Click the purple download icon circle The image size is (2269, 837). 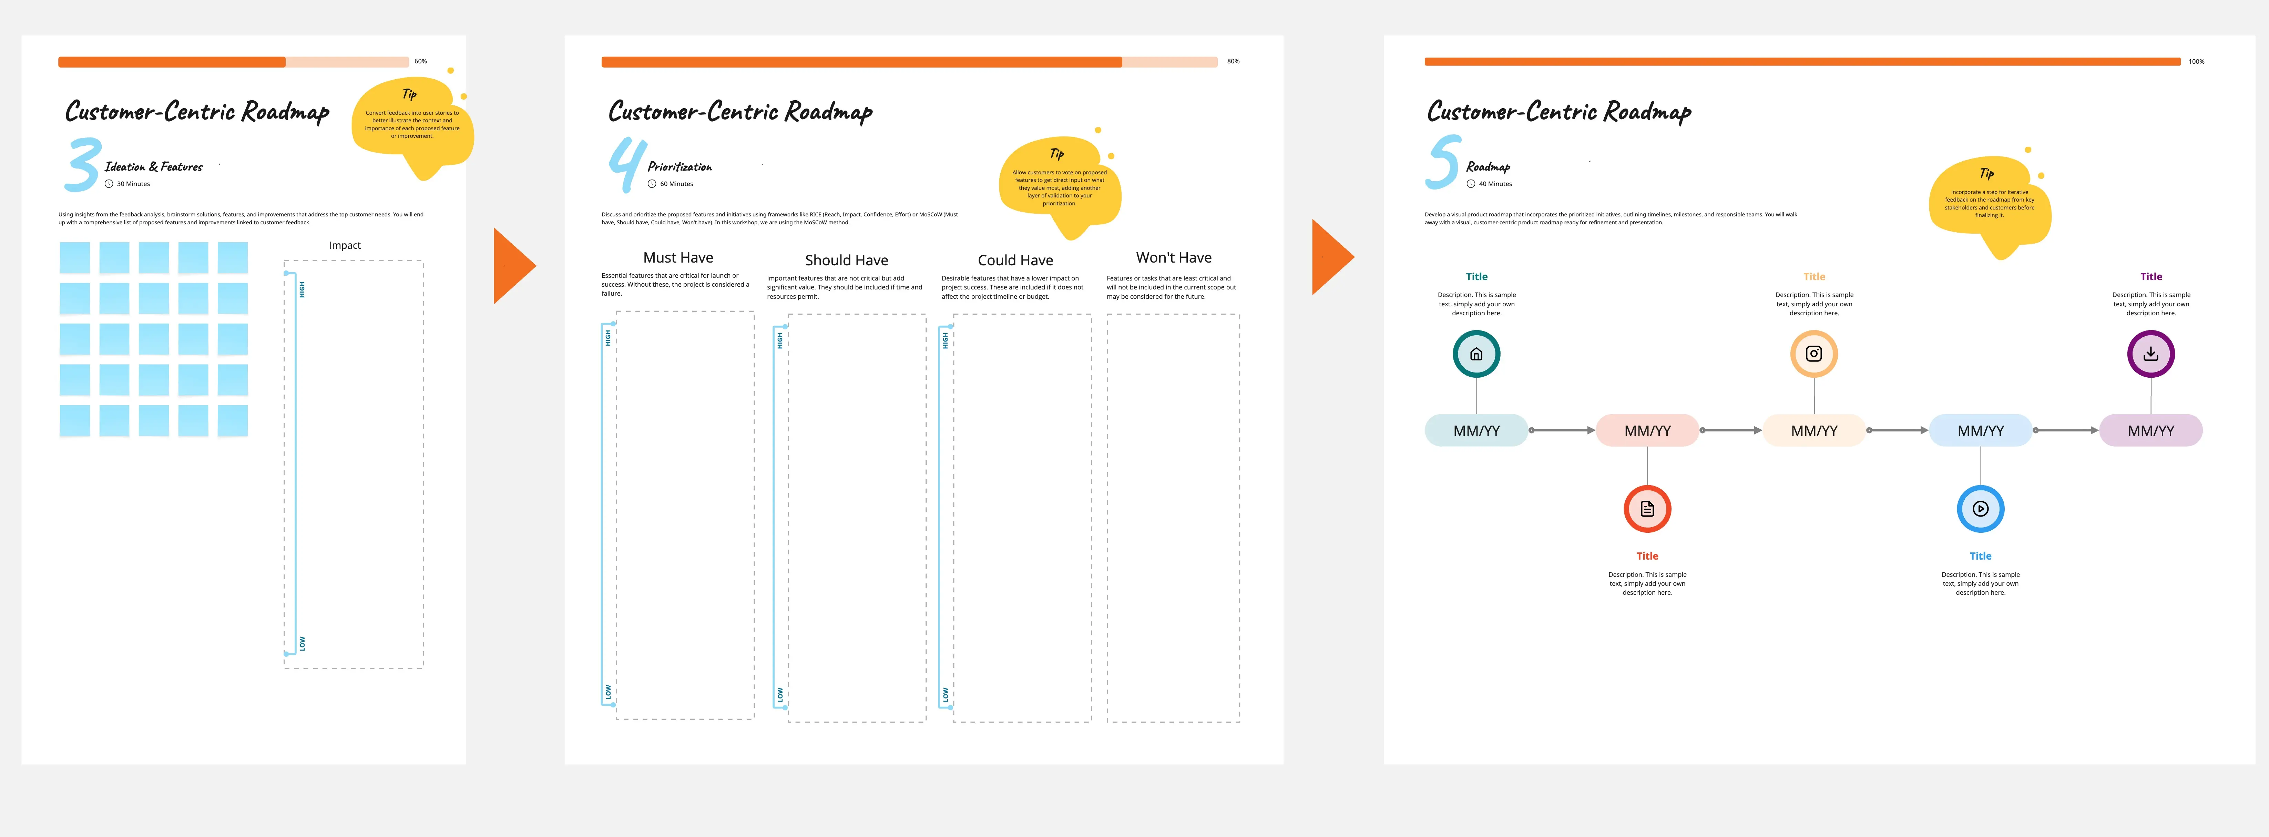pos(2151,354)
